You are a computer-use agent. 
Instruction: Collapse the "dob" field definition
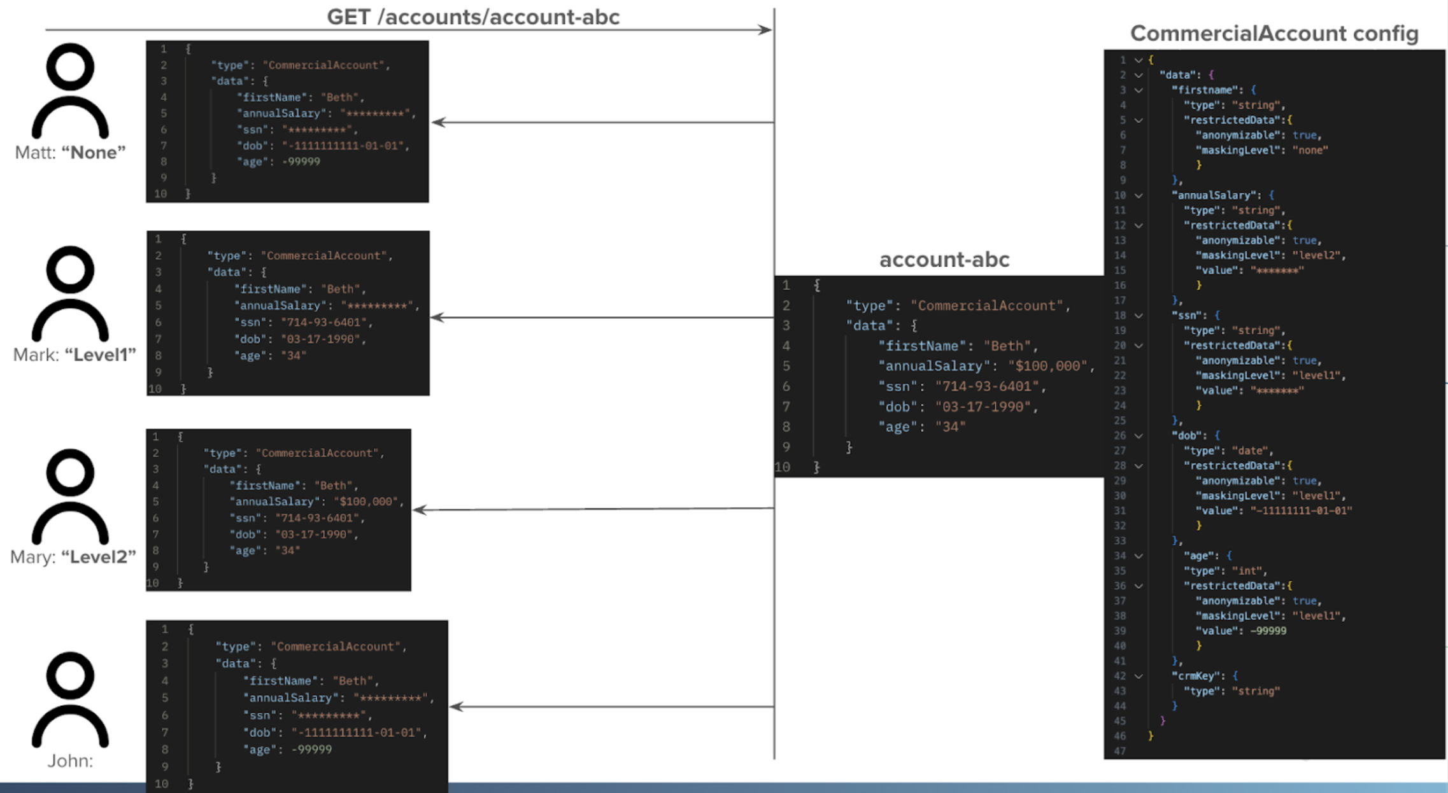(1139, 435)
